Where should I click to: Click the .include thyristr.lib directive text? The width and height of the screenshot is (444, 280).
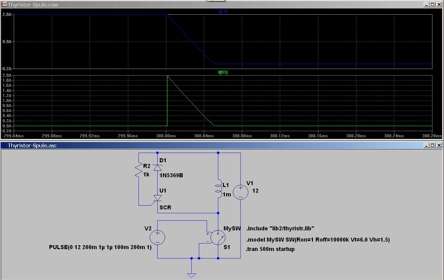(280, 228)
